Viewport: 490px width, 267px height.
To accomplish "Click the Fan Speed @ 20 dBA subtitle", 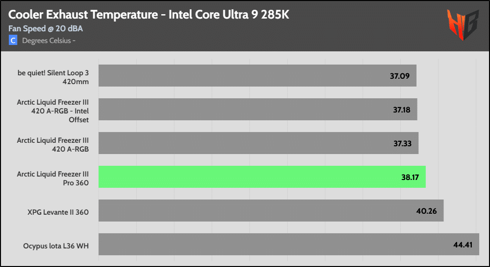I will point(46,28).
